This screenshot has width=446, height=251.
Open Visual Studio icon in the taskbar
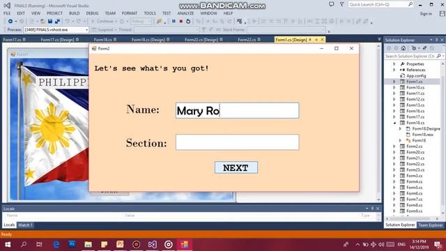pos(152,245)
